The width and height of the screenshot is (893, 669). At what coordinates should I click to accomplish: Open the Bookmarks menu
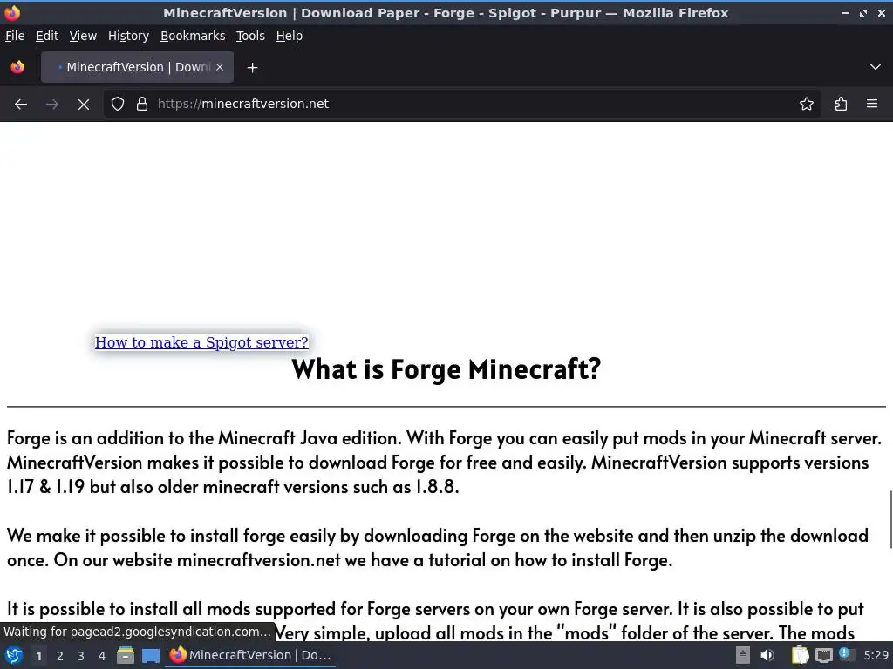click(x=193, y=36)
